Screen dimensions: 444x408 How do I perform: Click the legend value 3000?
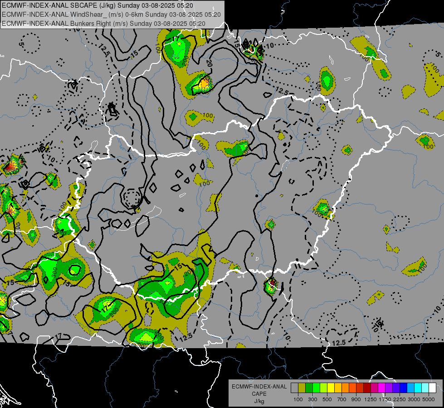point(414,399)
